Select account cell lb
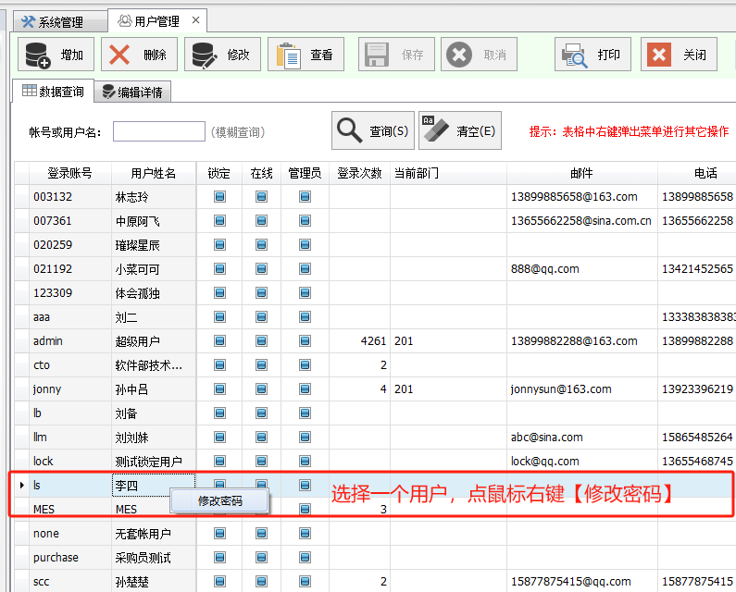 pyautogui.click(x=70, y=413)
